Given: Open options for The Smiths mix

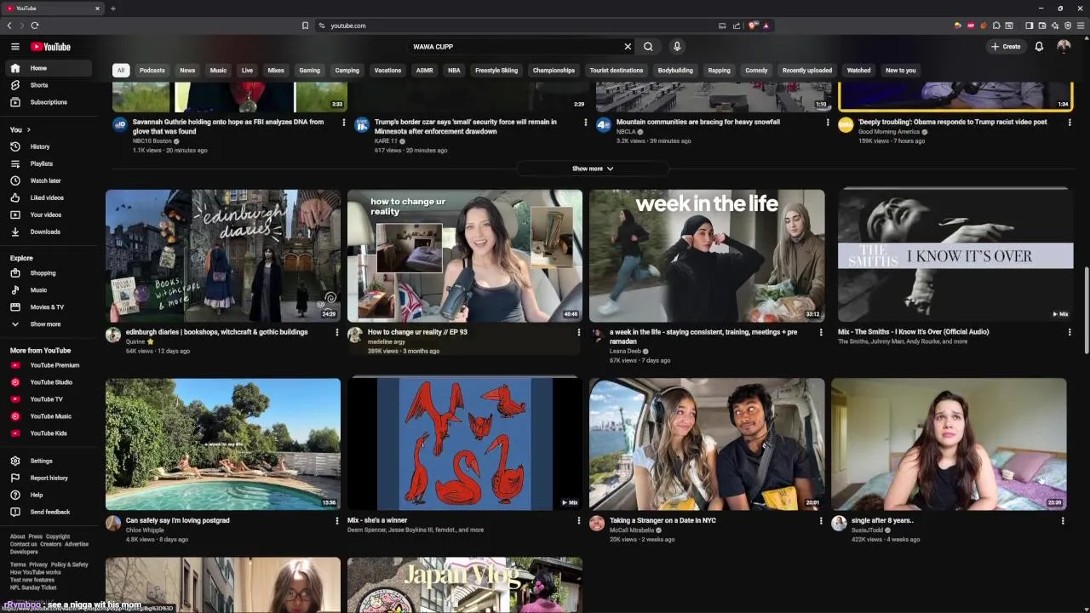Looking at the screenshot, I should click(x=1070, y=332).
